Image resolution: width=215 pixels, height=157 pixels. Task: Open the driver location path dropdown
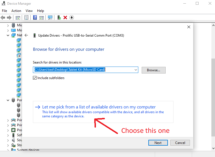pyautogui.click(x=136, y=70)
